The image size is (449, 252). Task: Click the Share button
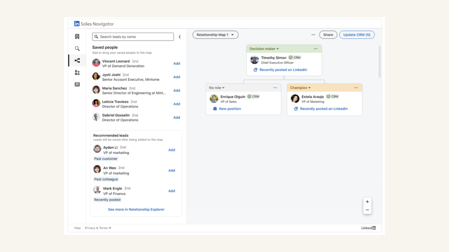click(328, 34)
